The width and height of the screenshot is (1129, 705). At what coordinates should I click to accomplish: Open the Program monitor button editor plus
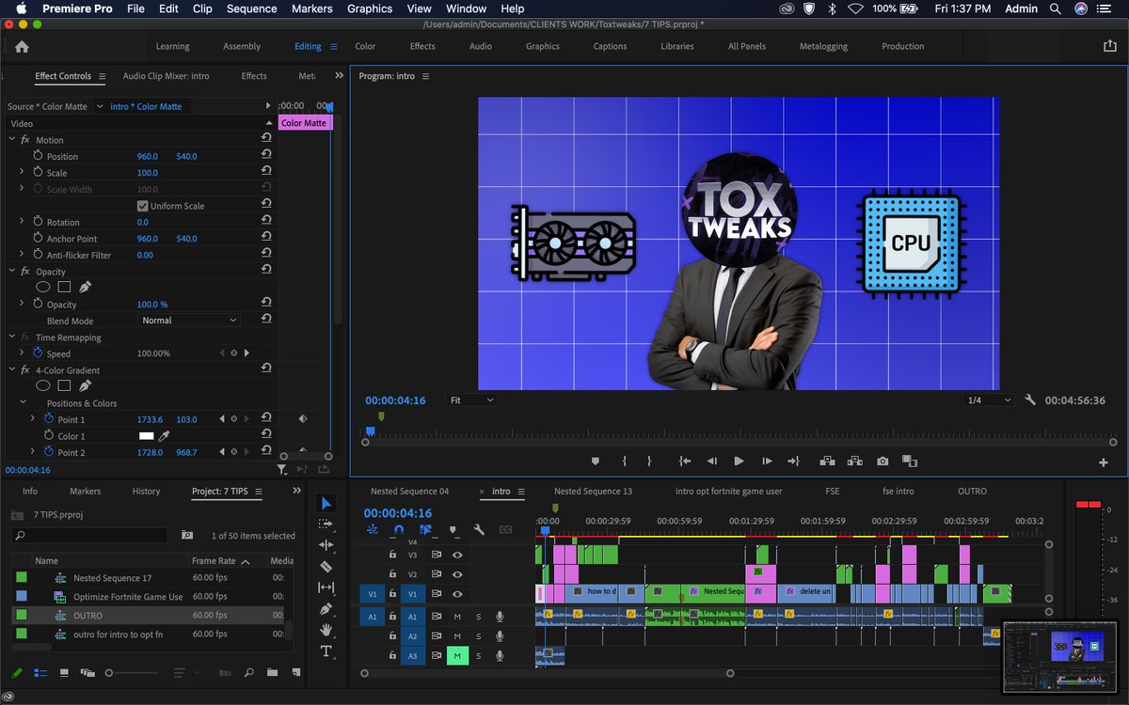1104,462
